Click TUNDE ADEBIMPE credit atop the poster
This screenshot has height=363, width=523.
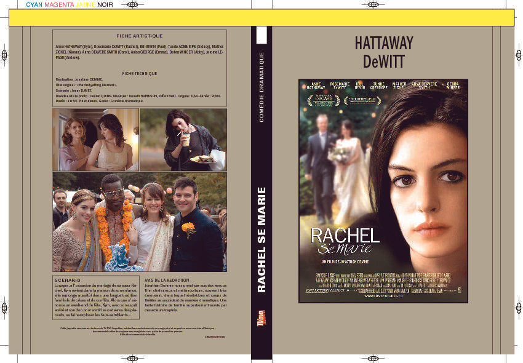(x=378, y=86)
